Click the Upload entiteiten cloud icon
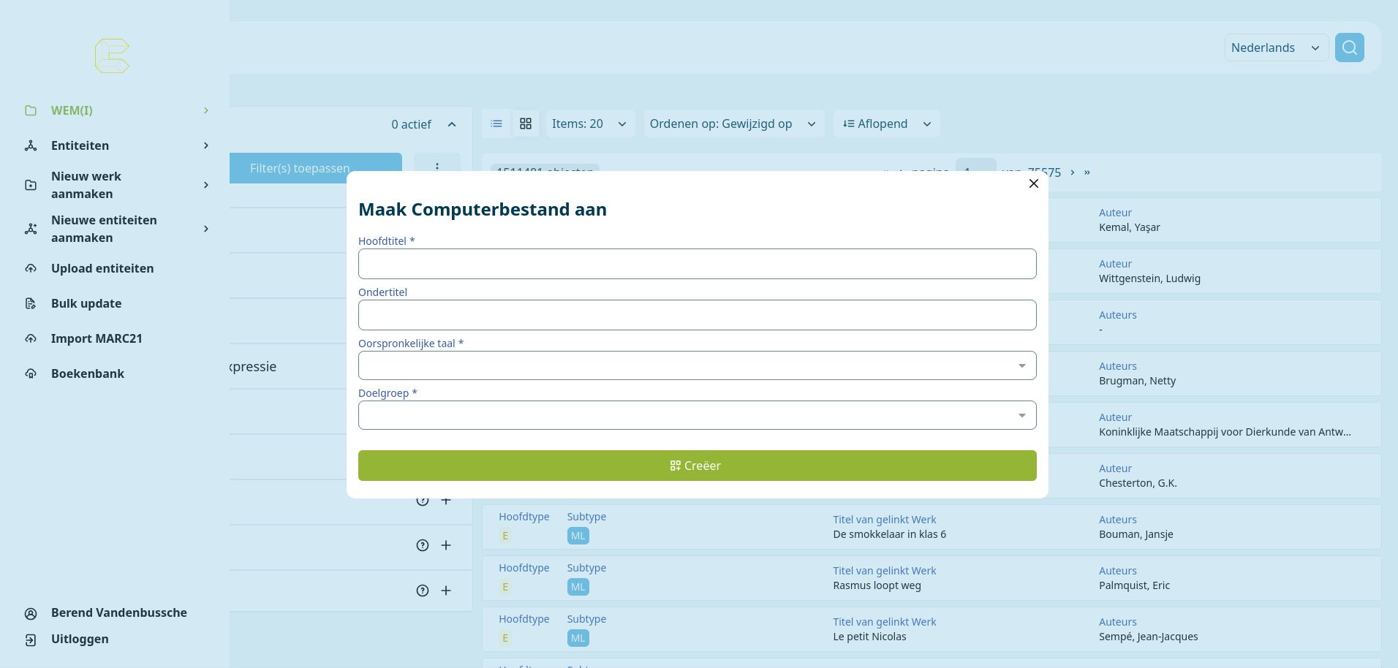This screenshot has height=668, width=1398. point(31,268)
